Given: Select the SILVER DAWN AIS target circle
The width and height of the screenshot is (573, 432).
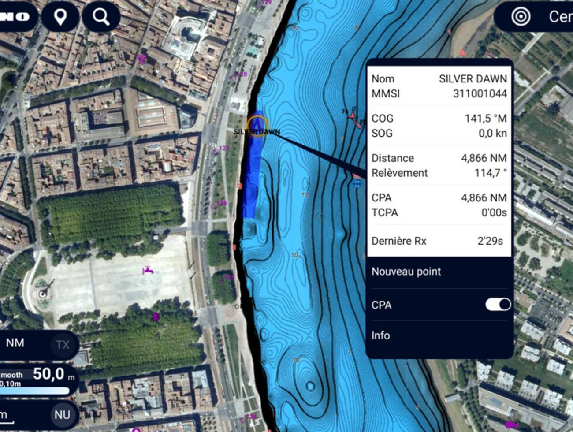Looking at the screenshot, I should click(x=257, y=126).
